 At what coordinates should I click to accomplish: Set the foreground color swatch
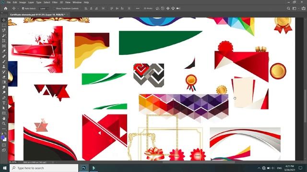[2, 138]
